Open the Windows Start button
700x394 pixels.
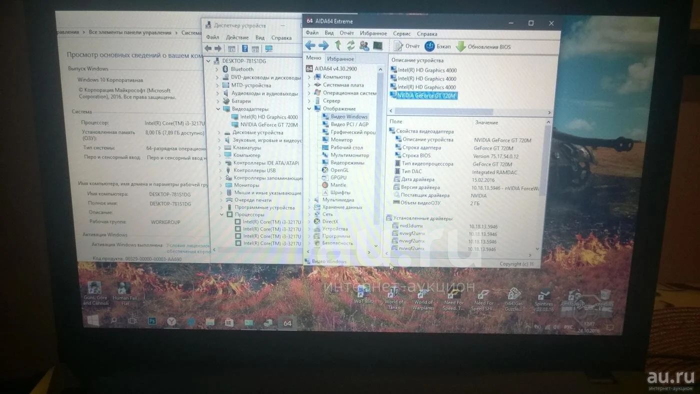coord(93,320)
